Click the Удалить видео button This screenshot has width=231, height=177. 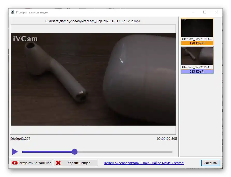[76, 163]
